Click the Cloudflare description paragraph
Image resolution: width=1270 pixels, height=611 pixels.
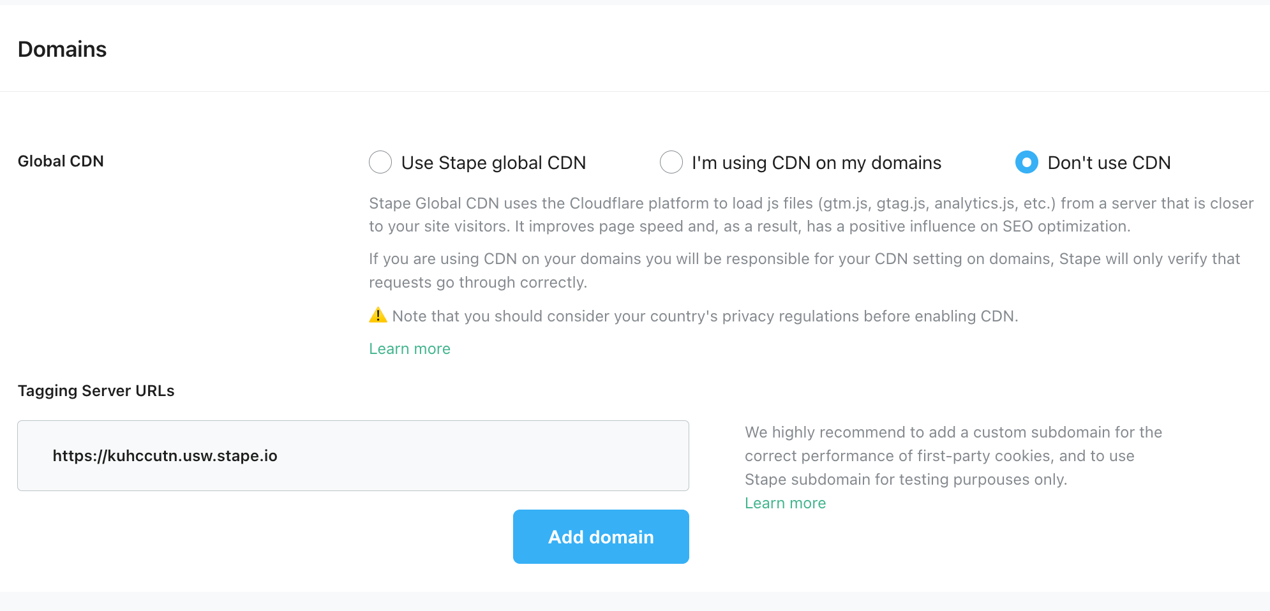[x=811, y=214]
